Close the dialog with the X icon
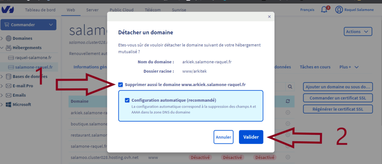 coord(269,17)
